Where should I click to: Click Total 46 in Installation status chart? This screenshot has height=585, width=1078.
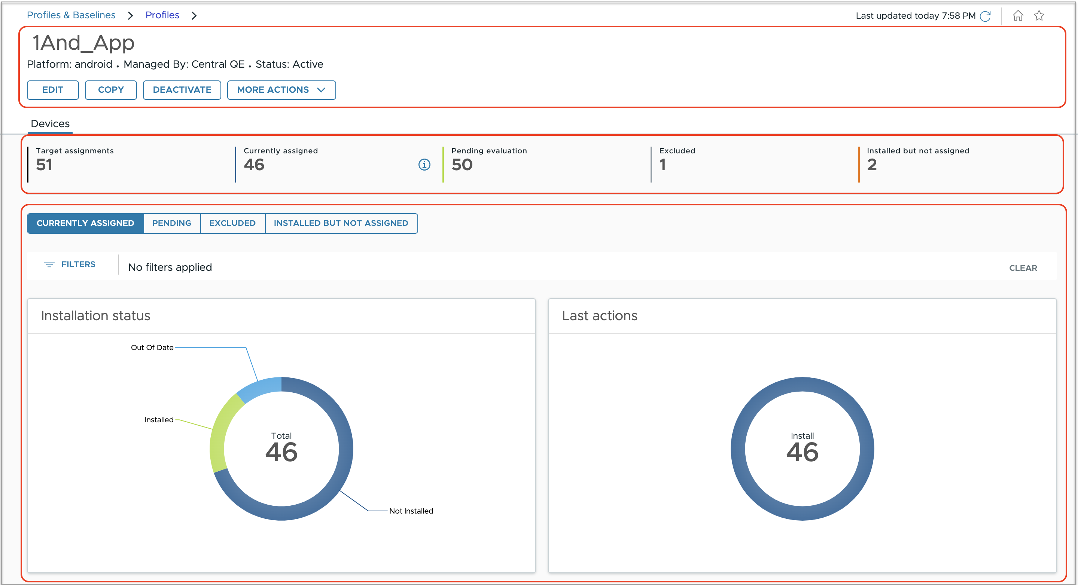[281, 447]
